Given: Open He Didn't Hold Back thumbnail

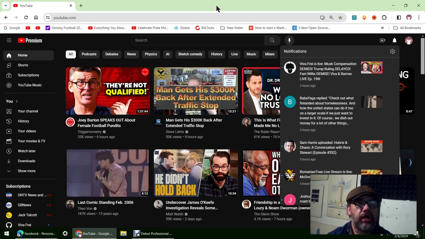Looking at the screenshot, I should click(x=196, y=173).
